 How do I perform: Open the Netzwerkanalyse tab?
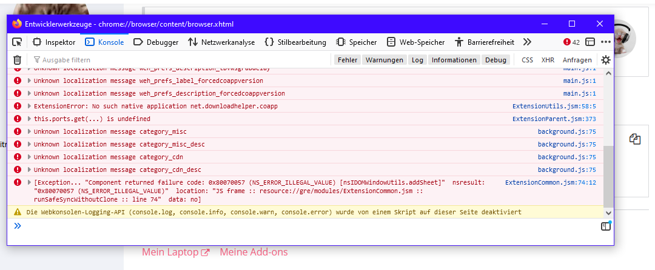point(221,42)
